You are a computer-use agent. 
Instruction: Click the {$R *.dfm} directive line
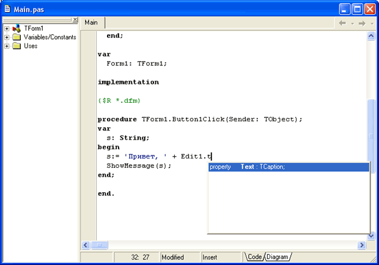click(119, 101)
